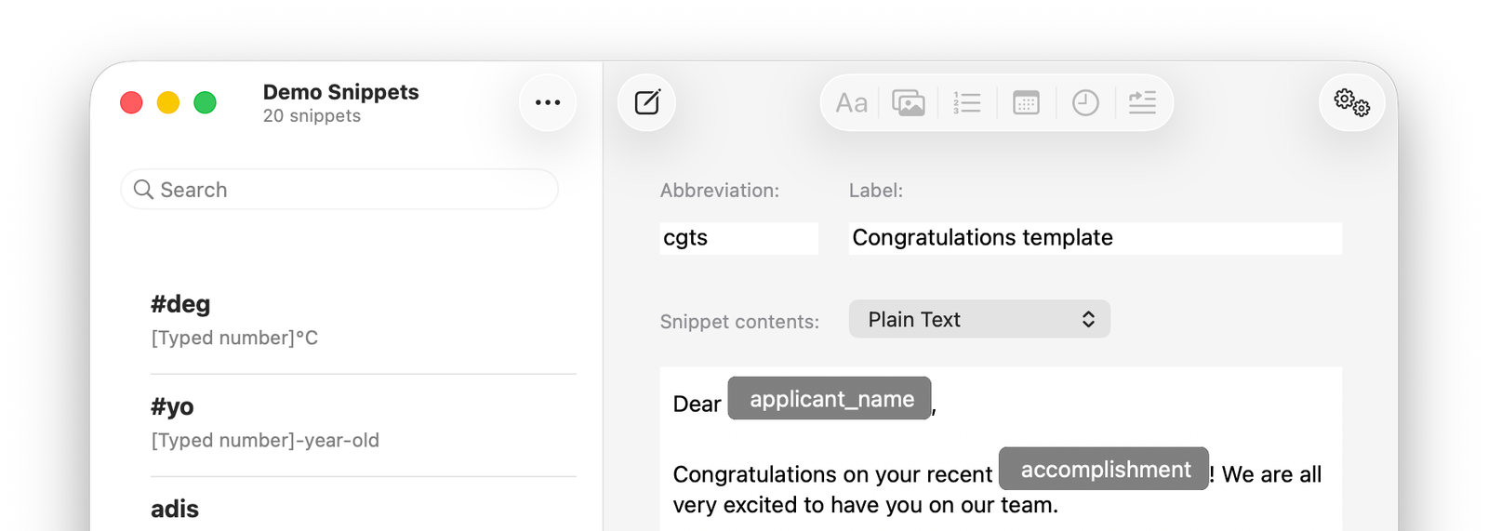The image size is (1488, 531).
Task: Click the applicant_name fill-in token
Action: coord(830,399)
